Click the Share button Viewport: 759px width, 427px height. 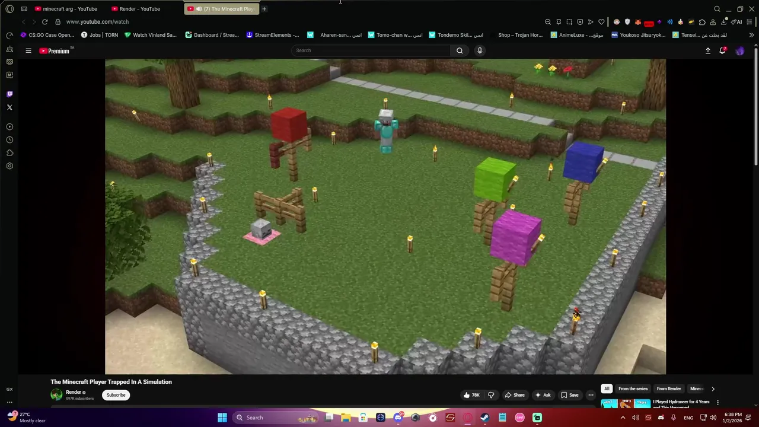pyautogui.click(x=514, y=395)
